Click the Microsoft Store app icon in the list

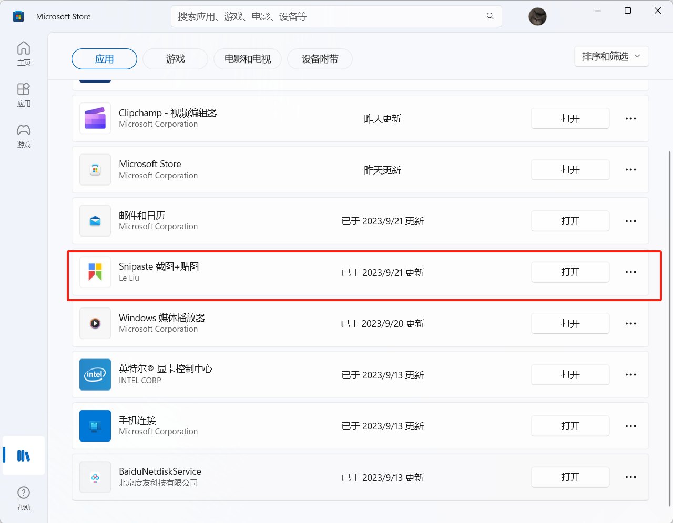click(95, 169)
